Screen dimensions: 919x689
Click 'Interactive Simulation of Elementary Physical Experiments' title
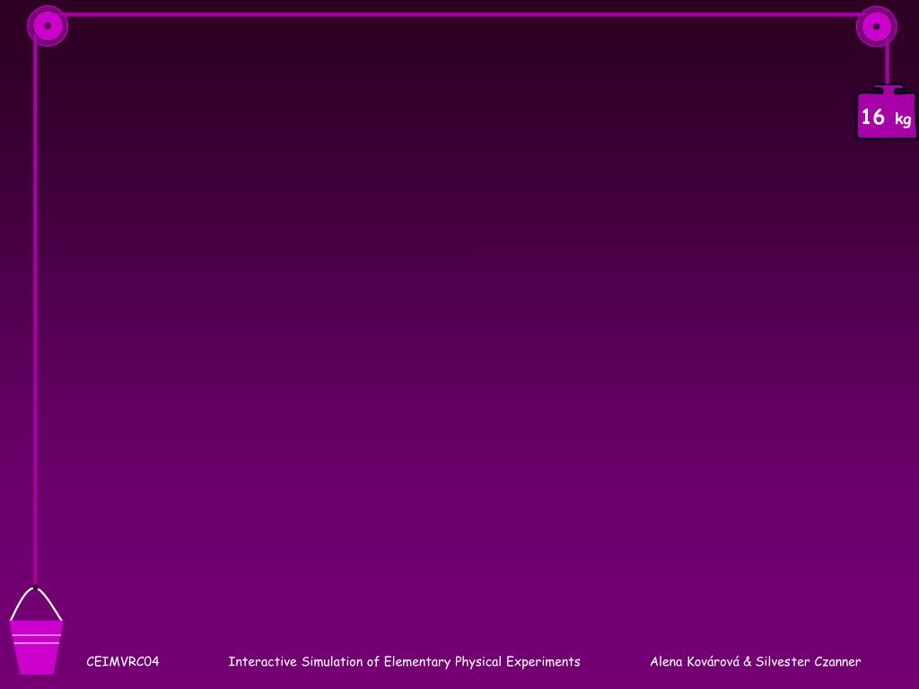(x=404, y=662)
